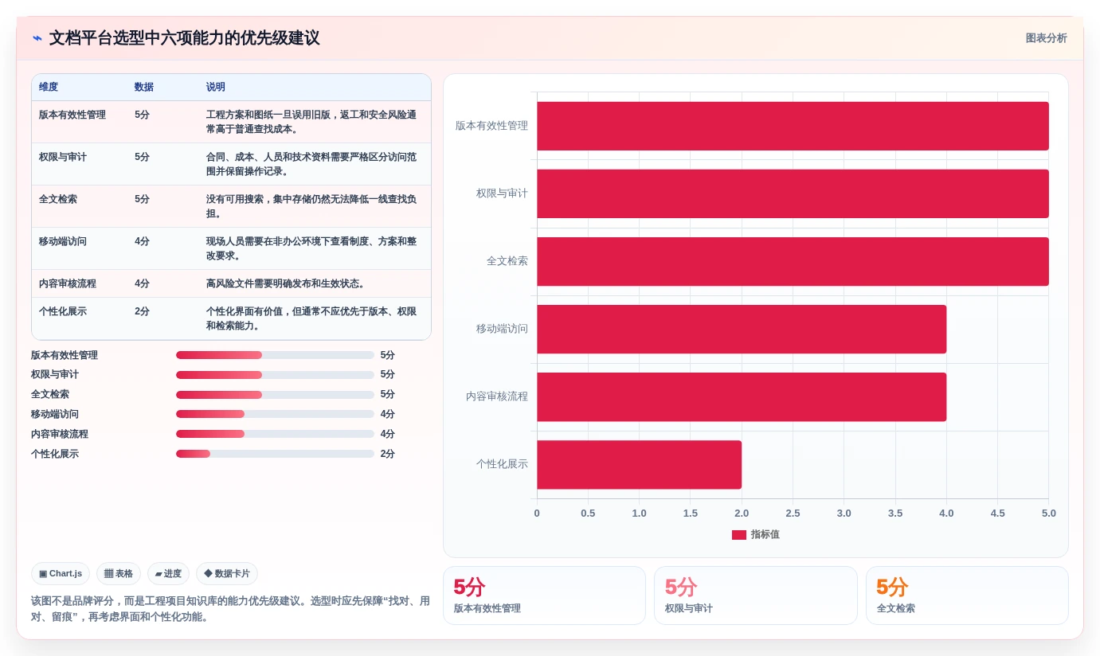Click the 4.5 tick on the chart axis
This screenshot has width=1100, height=656.
pos(998,513)
